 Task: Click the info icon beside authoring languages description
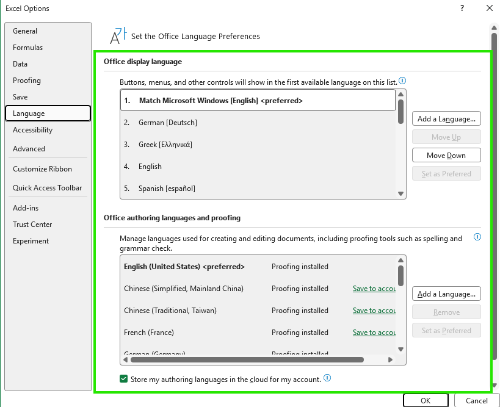[x=477, y=237]
